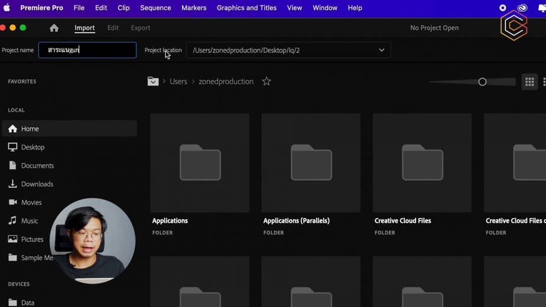
Task: Switch to the Export tab
Action: [141, 28]
